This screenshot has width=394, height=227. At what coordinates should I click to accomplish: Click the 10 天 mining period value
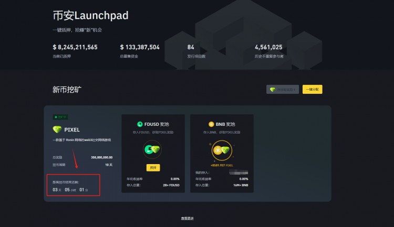point(109,165)
